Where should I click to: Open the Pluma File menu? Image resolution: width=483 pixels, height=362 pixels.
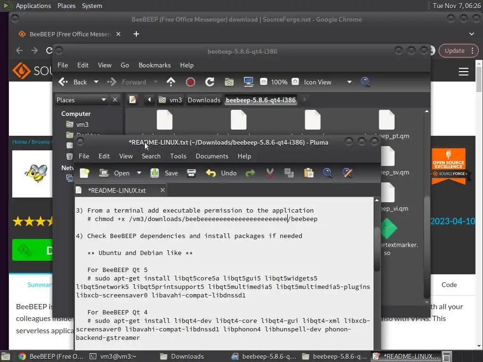[84, 156]
